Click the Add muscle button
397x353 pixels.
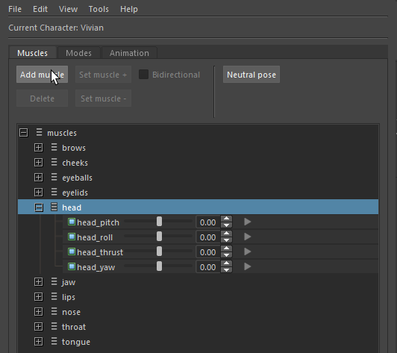click(42, 75)
